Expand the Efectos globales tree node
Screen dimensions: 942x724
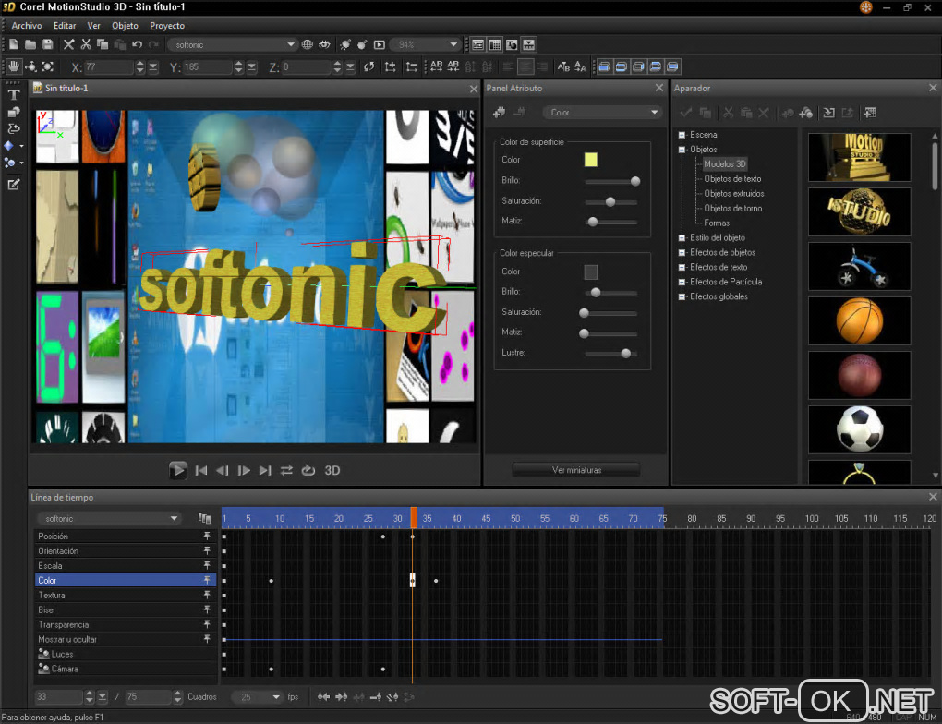682,297
